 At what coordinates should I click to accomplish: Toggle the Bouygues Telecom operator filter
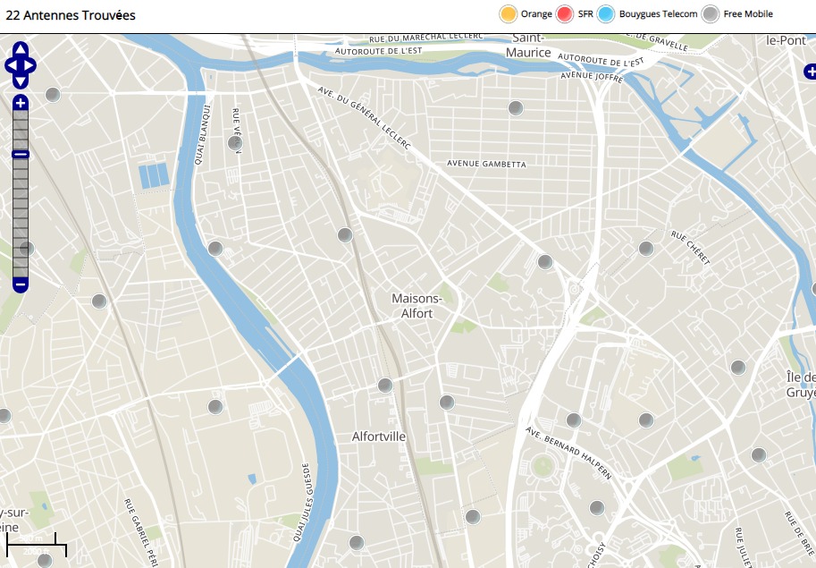tap(607, 14)
